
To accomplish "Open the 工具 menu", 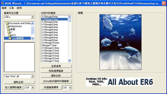I will click(x=11, y=8).
